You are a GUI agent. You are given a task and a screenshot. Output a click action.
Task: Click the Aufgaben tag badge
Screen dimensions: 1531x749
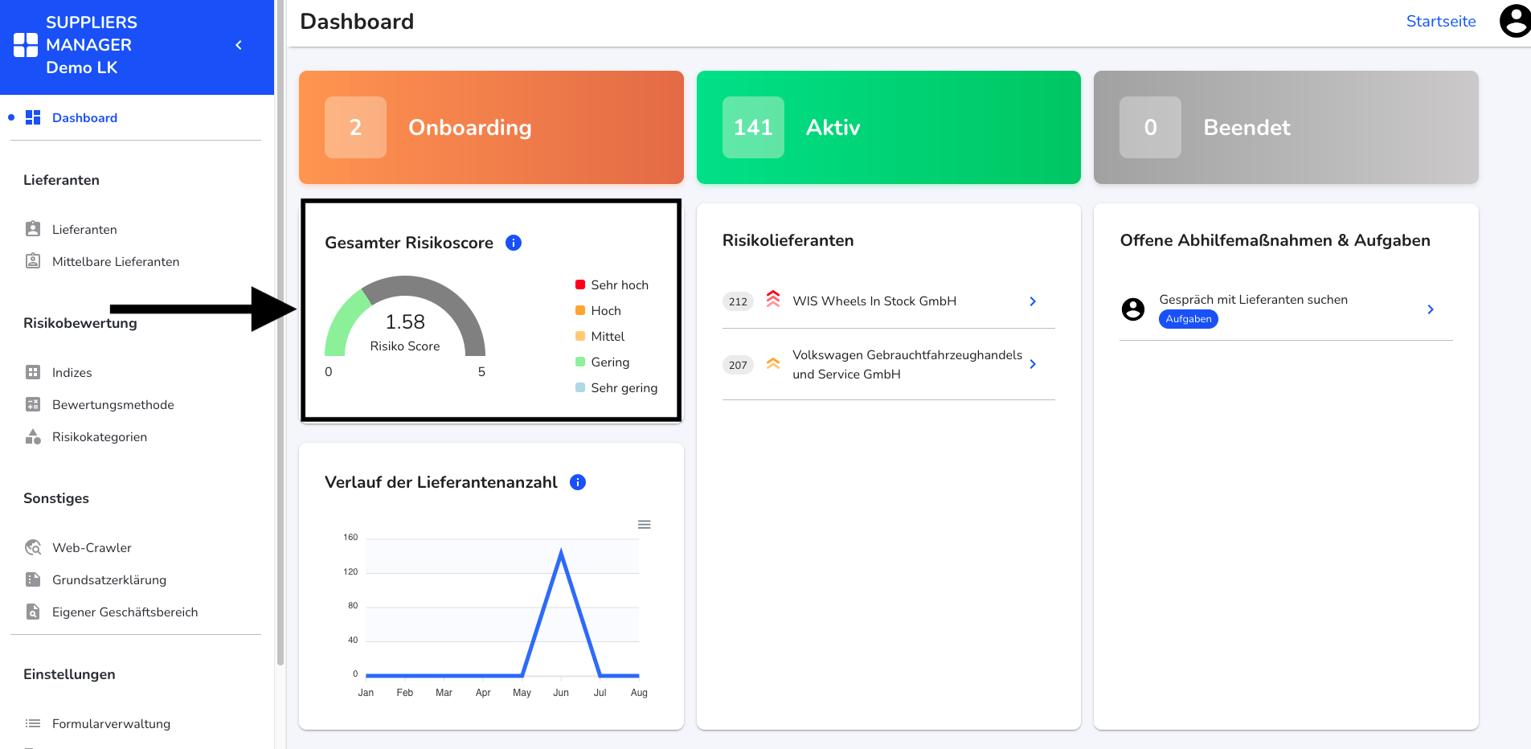tap(1189, 319)
